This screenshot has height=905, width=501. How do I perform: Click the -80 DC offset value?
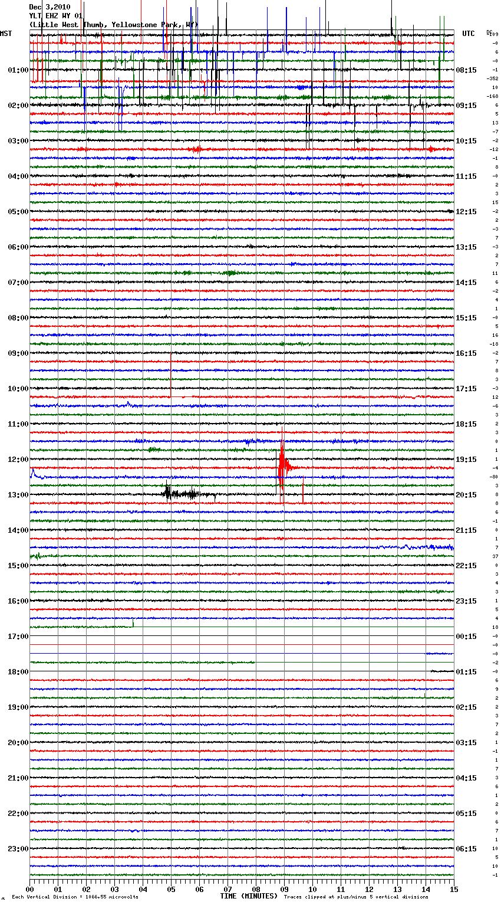[493, 477]
